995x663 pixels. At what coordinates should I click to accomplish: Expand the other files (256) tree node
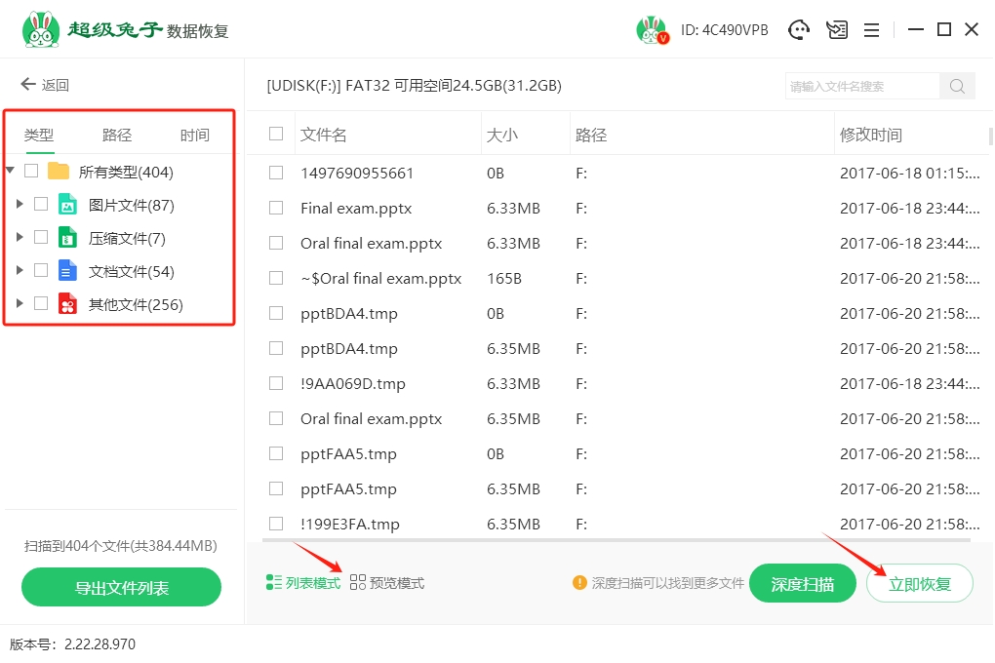(x=19, y=304)
